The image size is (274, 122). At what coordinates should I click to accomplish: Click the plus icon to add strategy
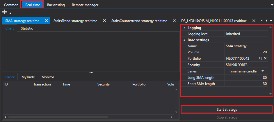tap(4, 12)
